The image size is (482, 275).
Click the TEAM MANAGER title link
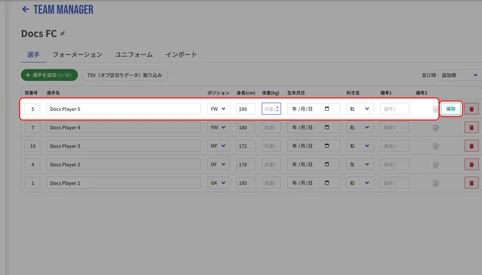pyautogui.click(x=63, y=10)
